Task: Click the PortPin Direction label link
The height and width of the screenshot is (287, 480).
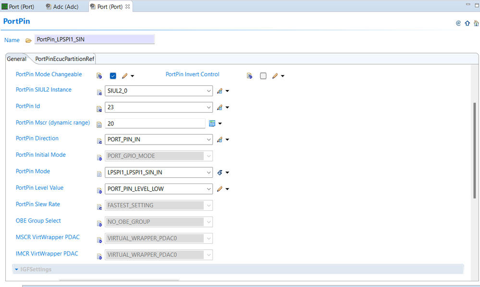Action: click(x=37, y=138)
